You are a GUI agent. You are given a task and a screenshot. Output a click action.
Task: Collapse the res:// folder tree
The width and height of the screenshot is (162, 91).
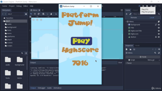(x=3, y=21)
